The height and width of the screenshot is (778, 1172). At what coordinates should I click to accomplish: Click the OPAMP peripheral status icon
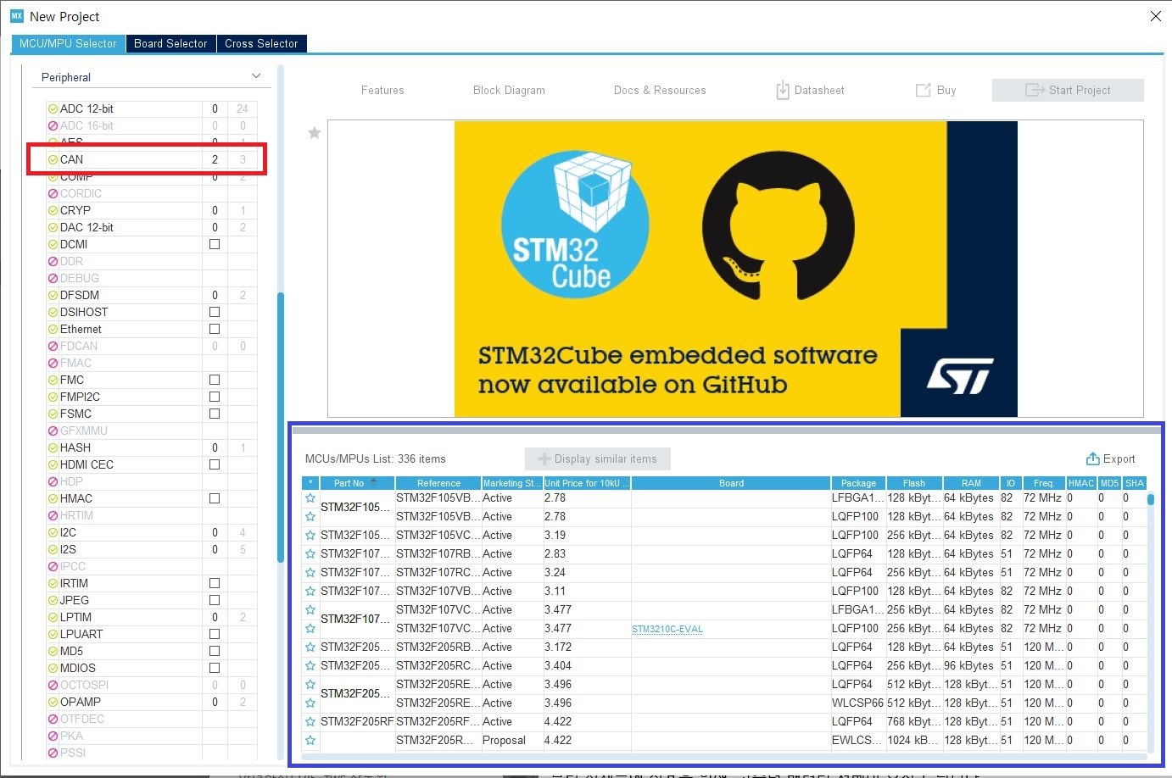[53, 702]
